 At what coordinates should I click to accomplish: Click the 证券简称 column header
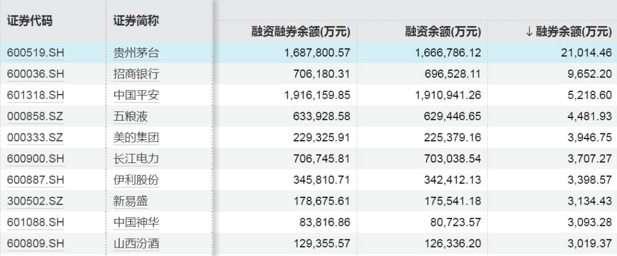[x=136, y=21]
